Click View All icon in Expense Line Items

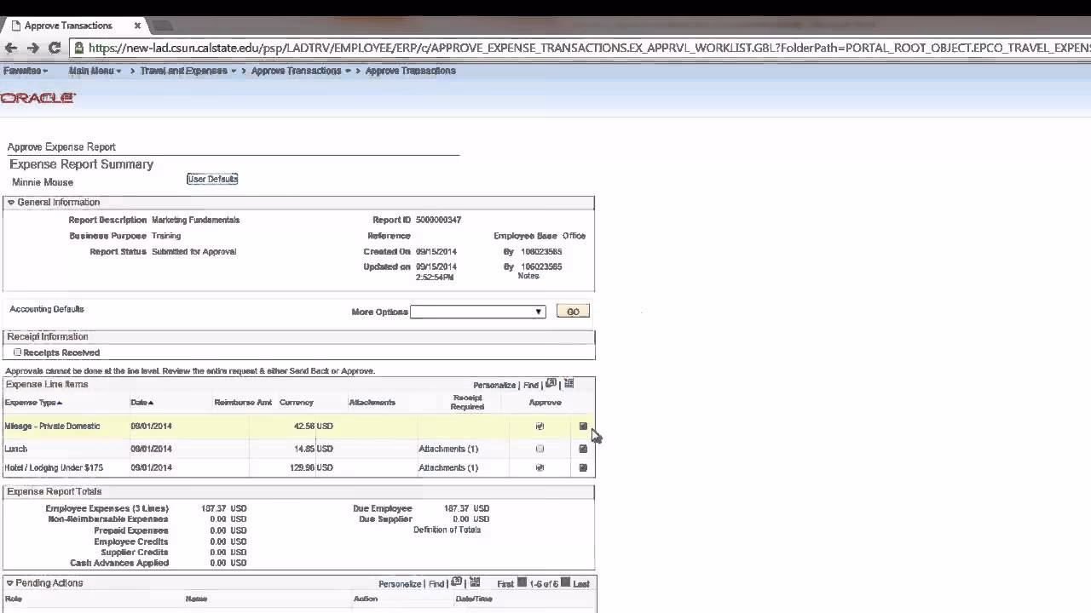[x=551, y=384]
